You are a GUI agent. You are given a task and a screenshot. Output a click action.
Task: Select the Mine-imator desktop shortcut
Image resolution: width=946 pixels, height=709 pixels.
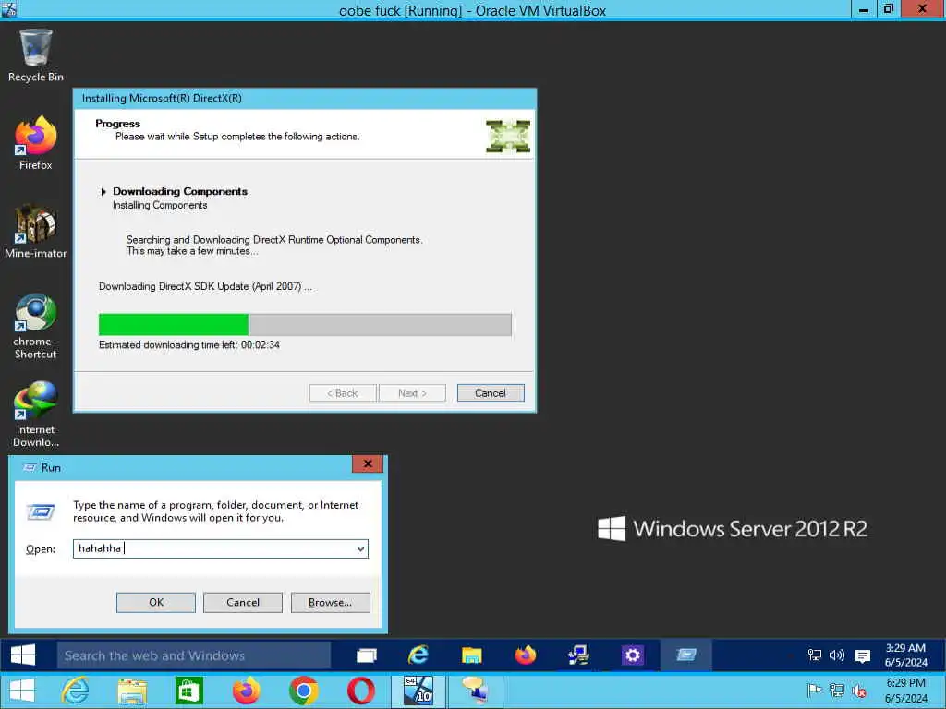(36, 232)
